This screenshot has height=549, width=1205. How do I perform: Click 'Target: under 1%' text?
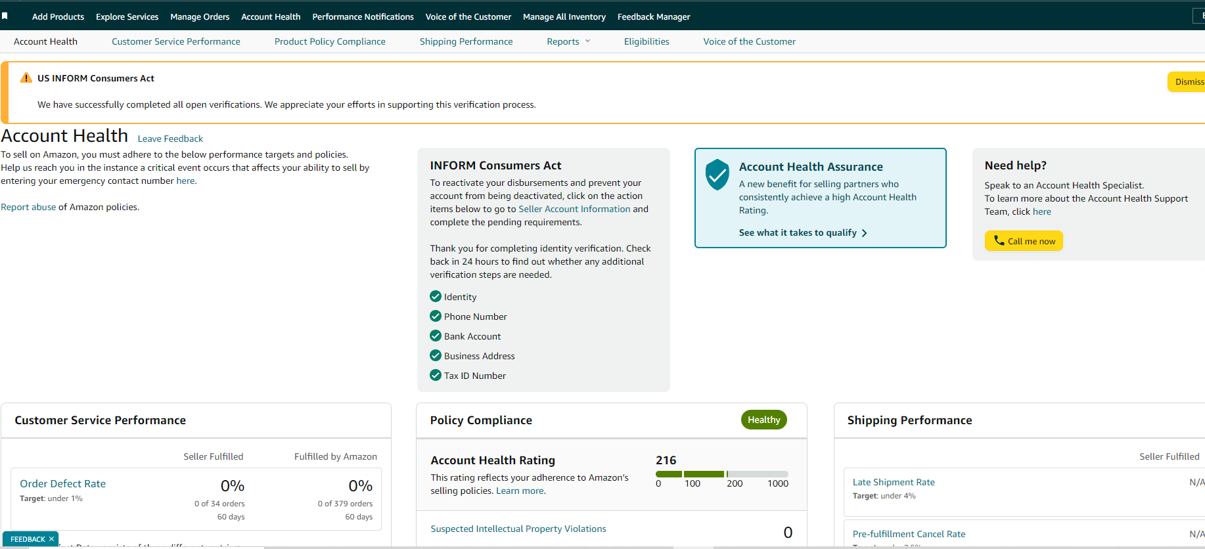tap(51, 498)
